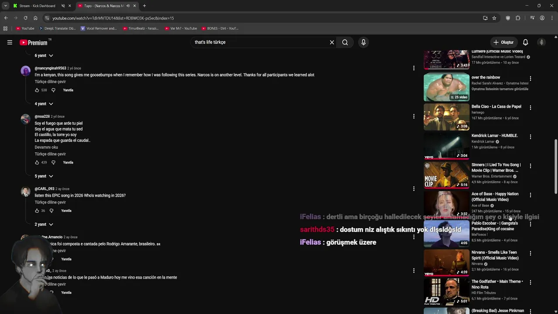Expand comment with Devamını oku
This screenshot has height=314, width=558.
tap(46, 147)
